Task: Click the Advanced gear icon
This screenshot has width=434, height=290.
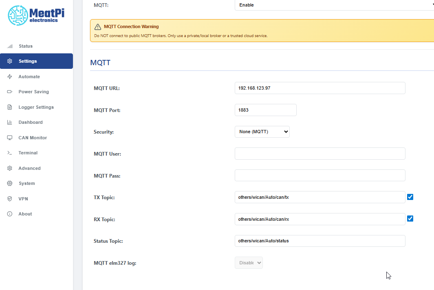Action: pyautogui.click(x=10, y=168)
